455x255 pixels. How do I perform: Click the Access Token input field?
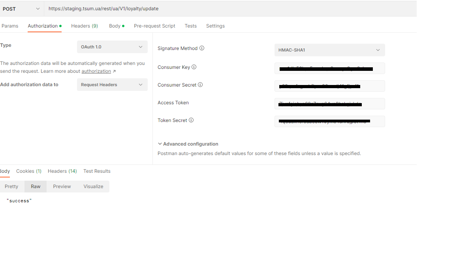[x=330, y=104]
